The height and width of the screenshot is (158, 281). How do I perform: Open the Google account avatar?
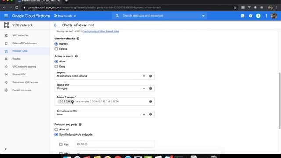(x=274, y=16)
